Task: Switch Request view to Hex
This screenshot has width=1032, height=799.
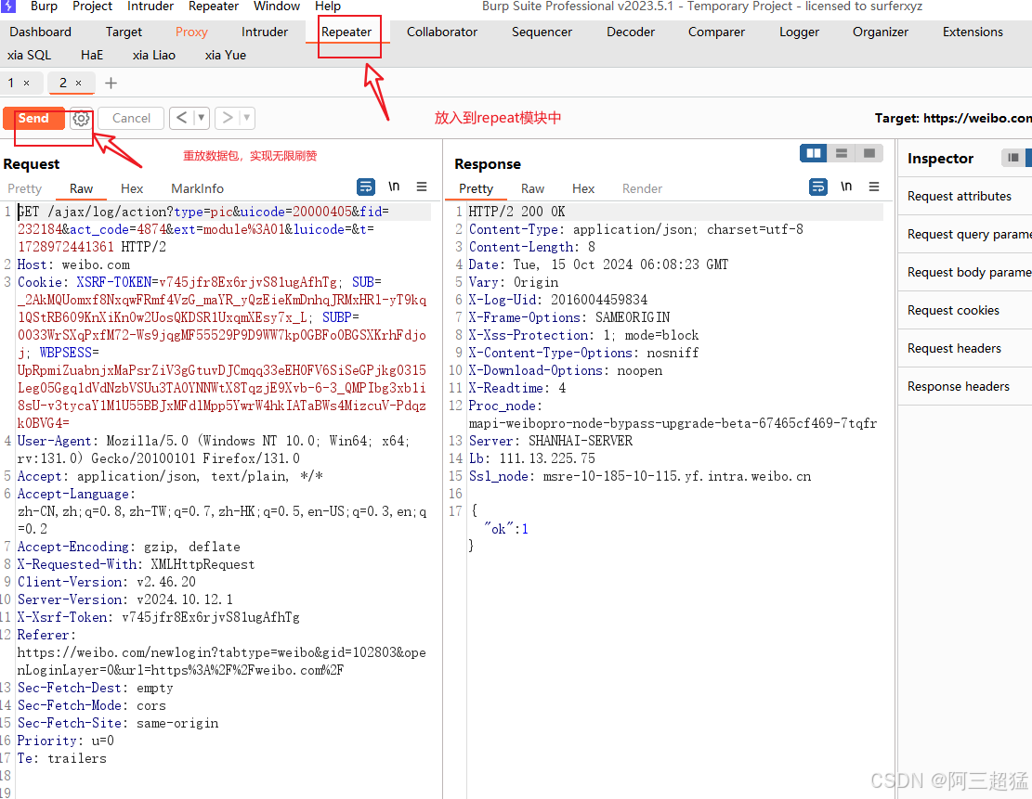Action: coord(132,188)
